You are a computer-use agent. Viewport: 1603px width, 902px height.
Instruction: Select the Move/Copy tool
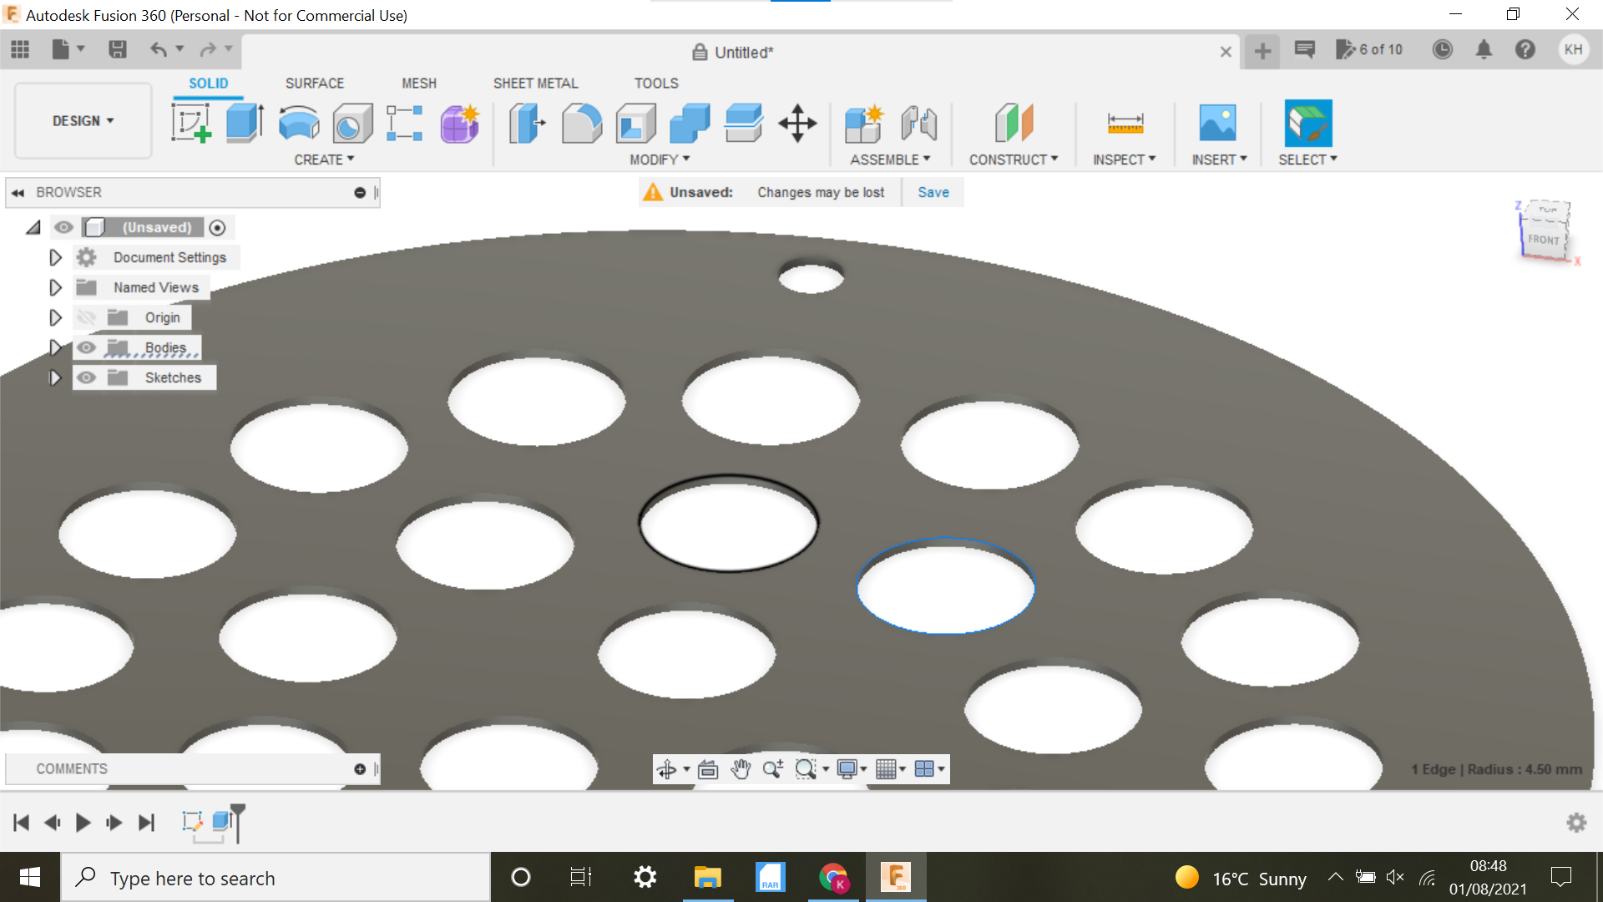(x=797, y=124)
